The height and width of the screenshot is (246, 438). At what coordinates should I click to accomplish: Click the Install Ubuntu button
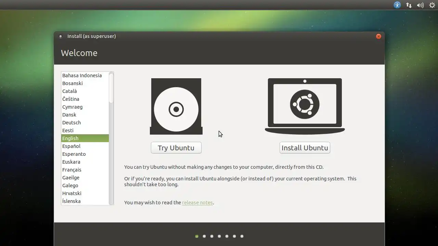(x=305, y=148)
